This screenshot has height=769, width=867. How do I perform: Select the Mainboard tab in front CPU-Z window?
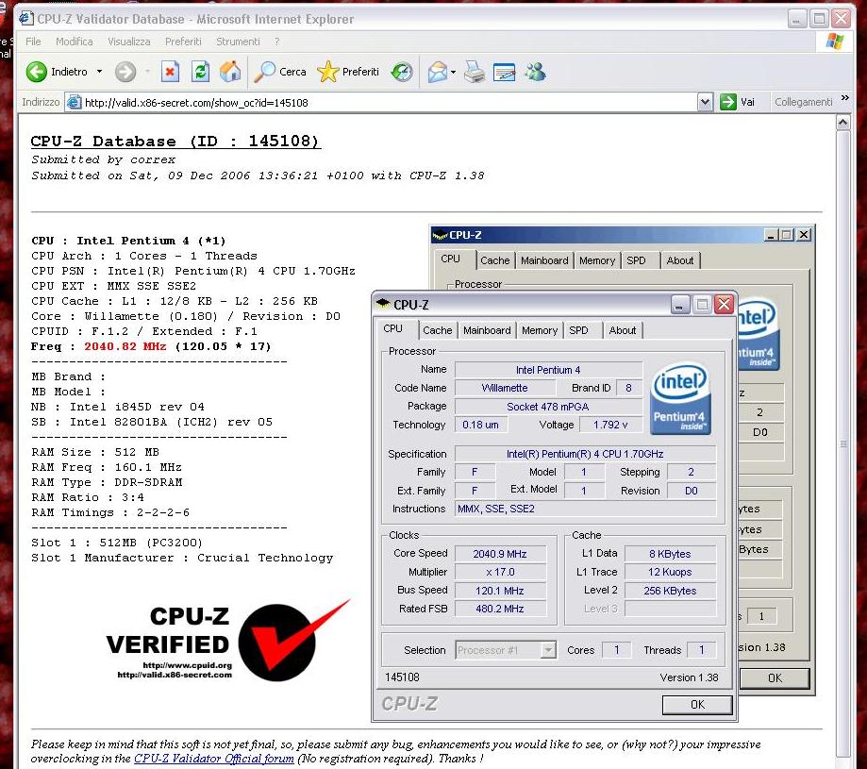tap(487, 330)
